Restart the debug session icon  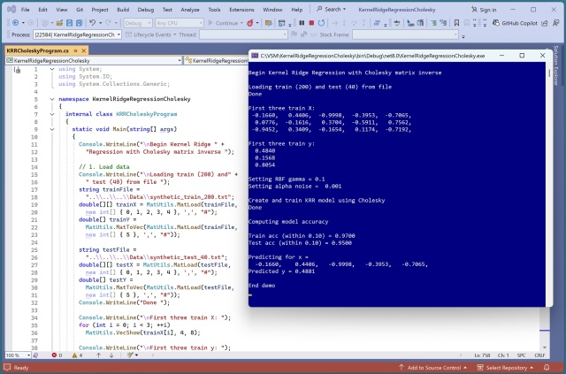tap(321, 23)
